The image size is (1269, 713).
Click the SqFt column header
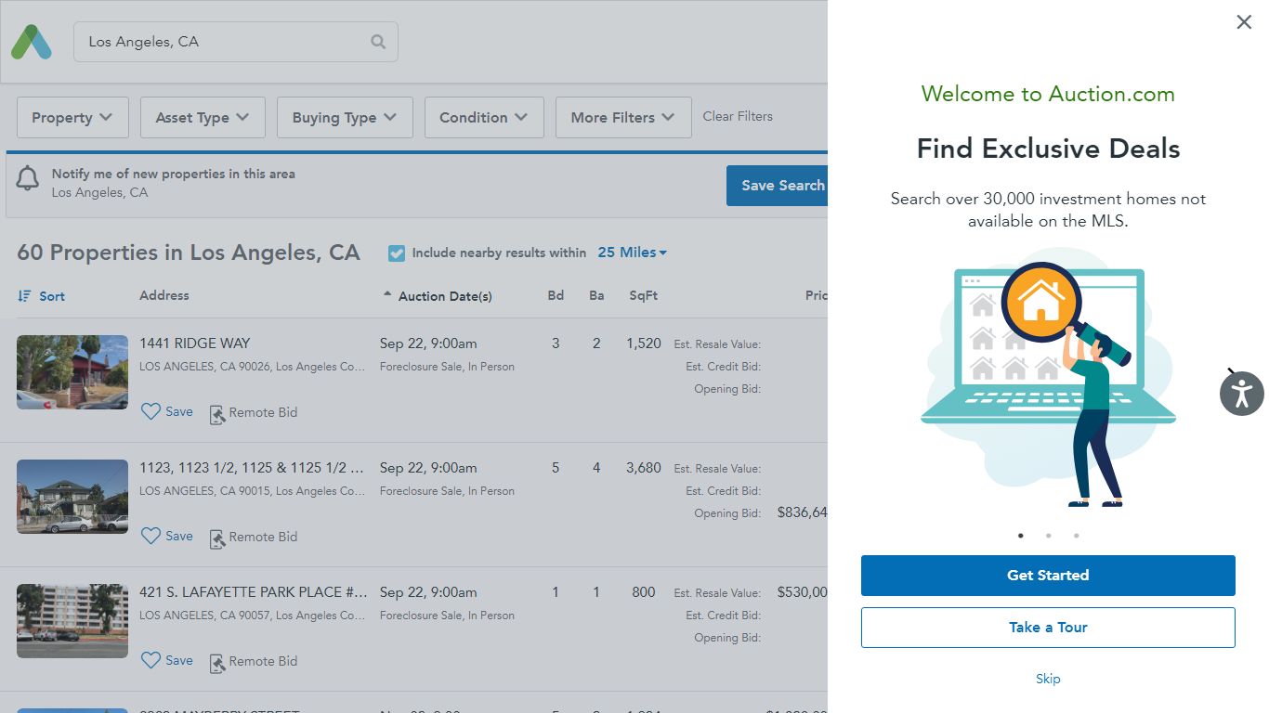coord(644,295)
